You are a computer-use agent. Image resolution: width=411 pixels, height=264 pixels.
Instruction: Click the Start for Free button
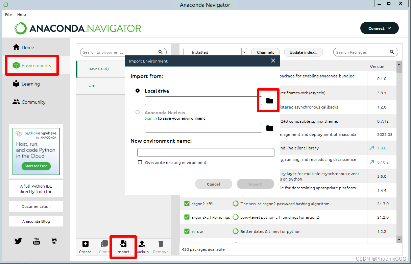coord(36,166)
